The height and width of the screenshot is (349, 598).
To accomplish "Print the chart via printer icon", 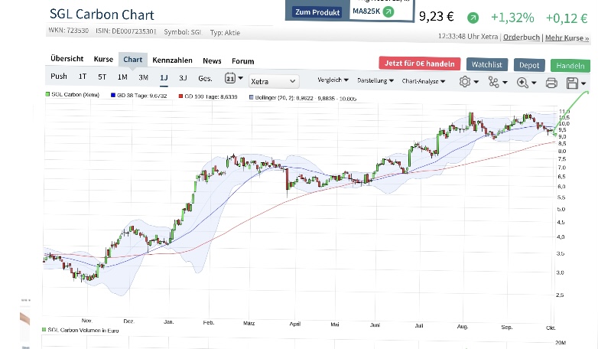I will (x=551, y=83).
